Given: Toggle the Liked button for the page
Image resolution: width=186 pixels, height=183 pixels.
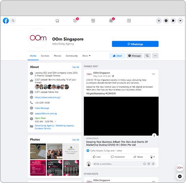Looking at the screenshot, I should click(117, 56).
